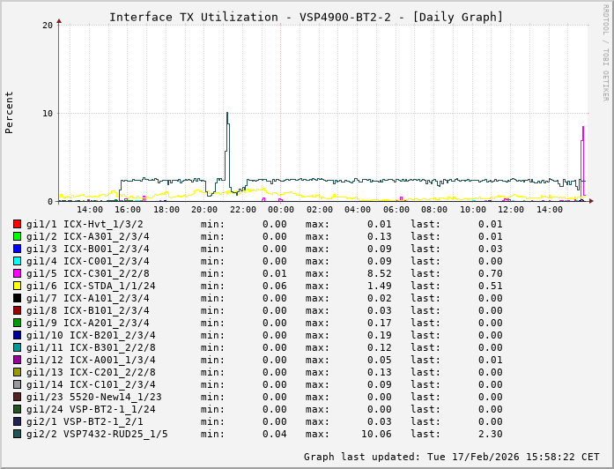Click the 02:00 x-axis time label
The width and height of the screenshot is (614, 469).
319,210
